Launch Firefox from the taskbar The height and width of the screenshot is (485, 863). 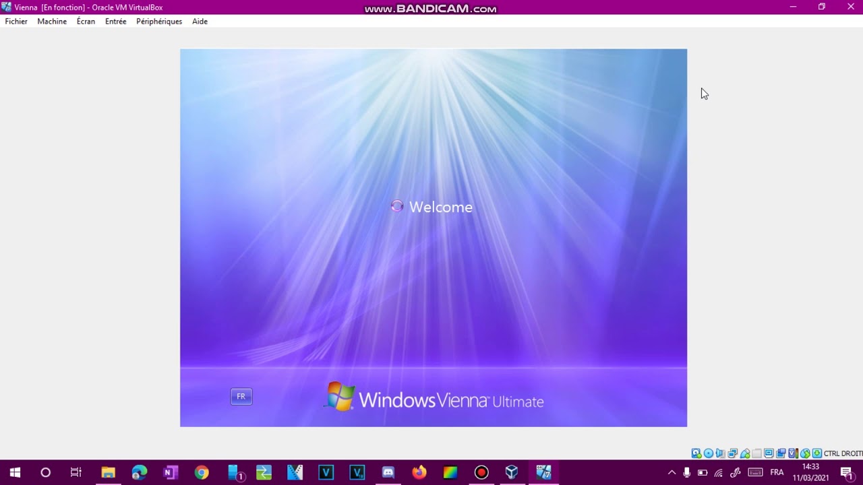tap(419, 472)
